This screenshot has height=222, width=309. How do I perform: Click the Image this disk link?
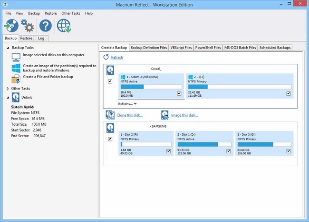click(184, 115)
